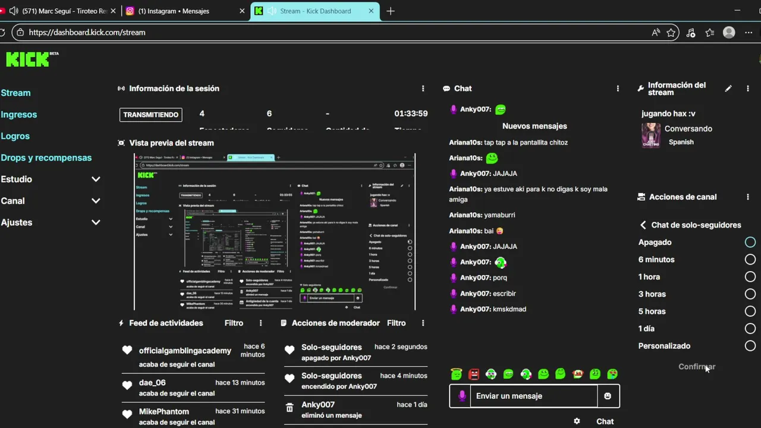Click the browser address bar URL
This screenshot has height=428, width=761.
point(87,33)
